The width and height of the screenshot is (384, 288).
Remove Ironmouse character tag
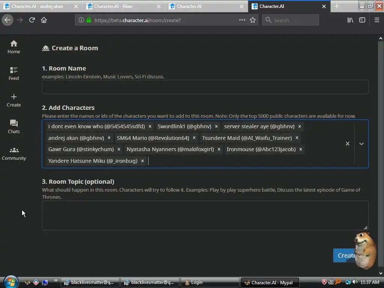click(x=301, y=149)
